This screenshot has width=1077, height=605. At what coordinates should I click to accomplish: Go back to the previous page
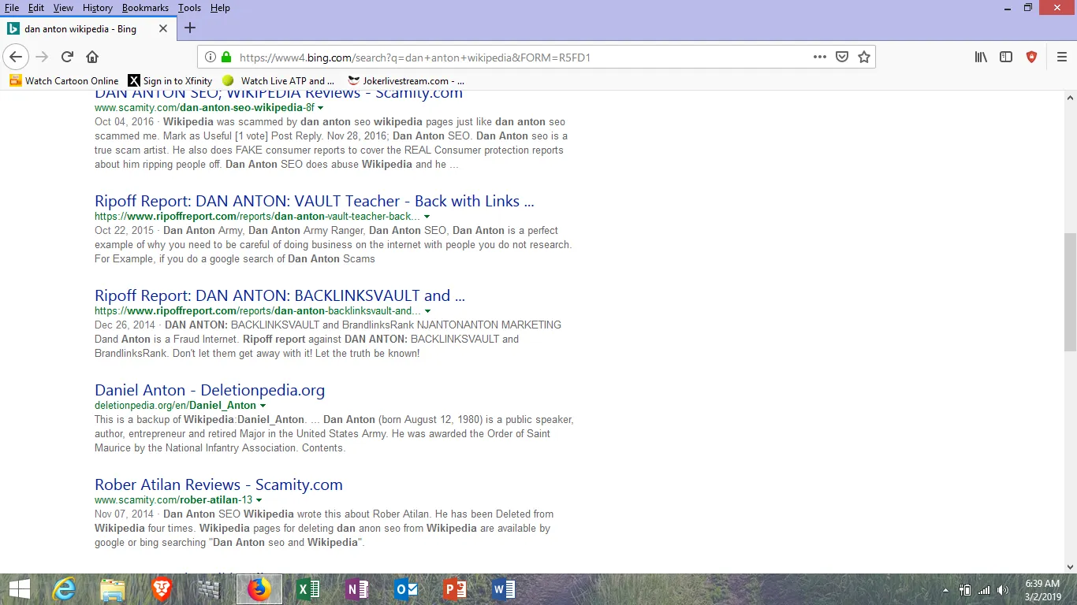pyautogui.click(x=16, y=57)
